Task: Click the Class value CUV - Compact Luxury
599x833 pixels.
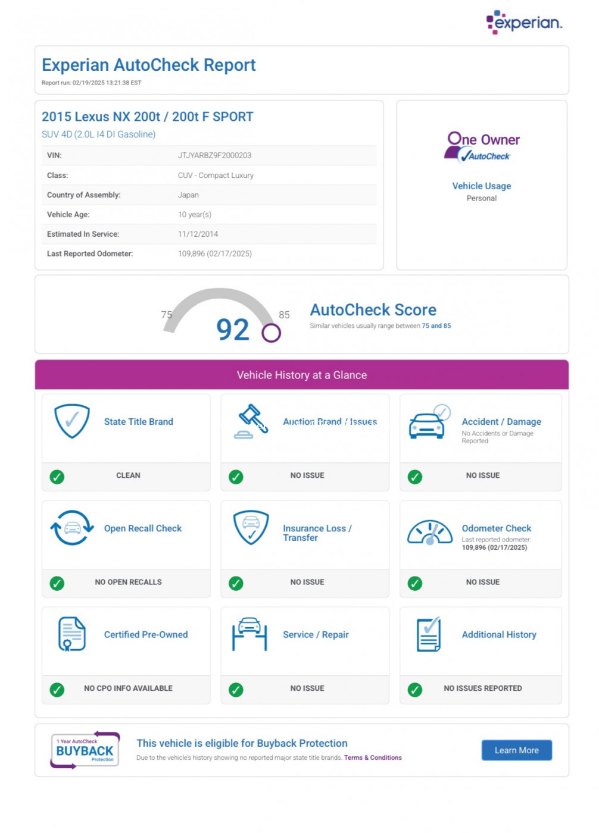Action: pyautogui.click(x=216, y=176)
